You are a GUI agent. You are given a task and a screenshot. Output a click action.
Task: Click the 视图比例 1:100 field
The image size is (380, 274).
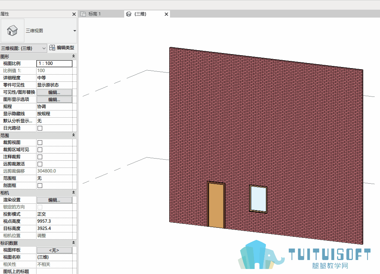click(54, 63)
